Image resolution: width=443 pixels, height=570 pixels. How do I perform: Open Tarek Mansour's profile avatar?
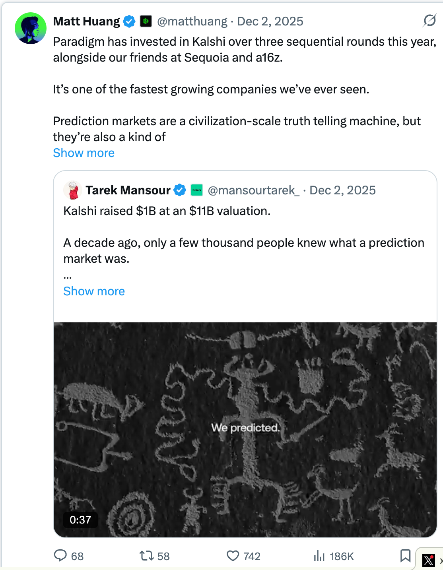[73, 190]
